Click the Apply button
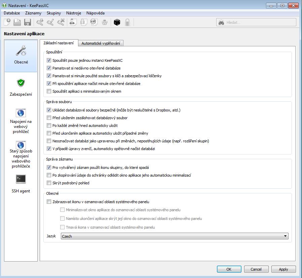This screenshot has height=278, width=302. [284, 269]
